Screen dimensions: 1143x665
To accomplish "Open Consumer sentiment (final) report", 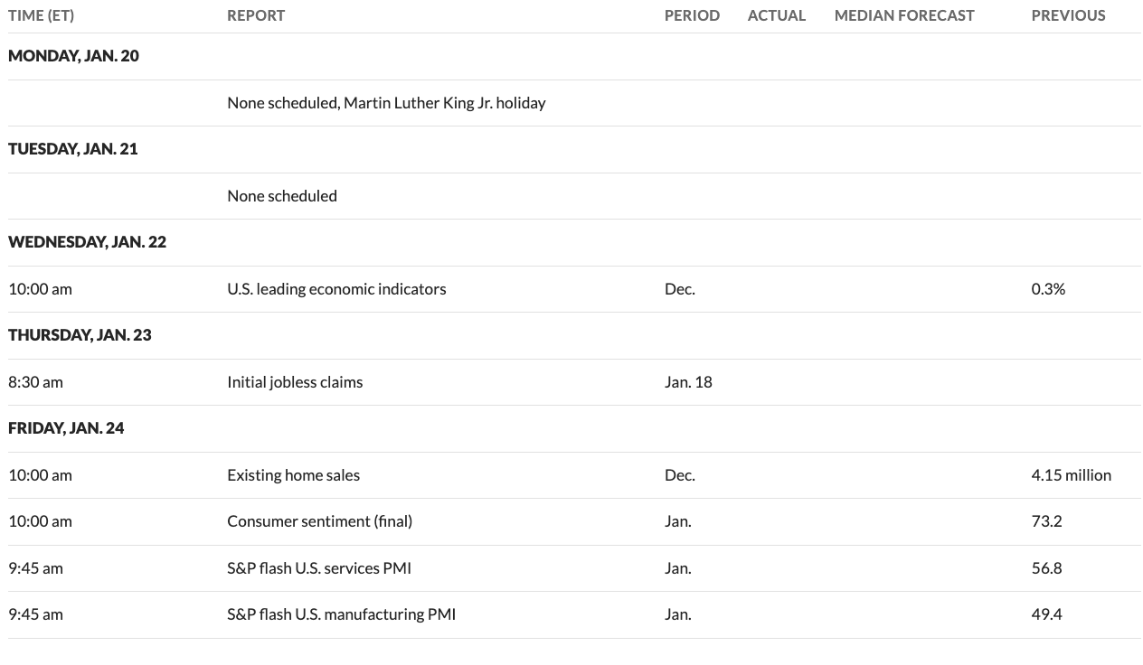I will coord(319,521).
